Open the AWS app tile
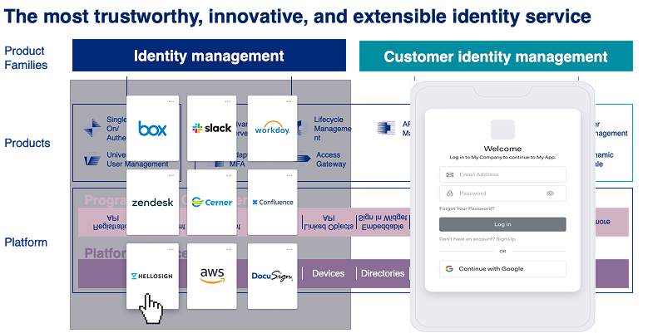 [x=212, y=276]
